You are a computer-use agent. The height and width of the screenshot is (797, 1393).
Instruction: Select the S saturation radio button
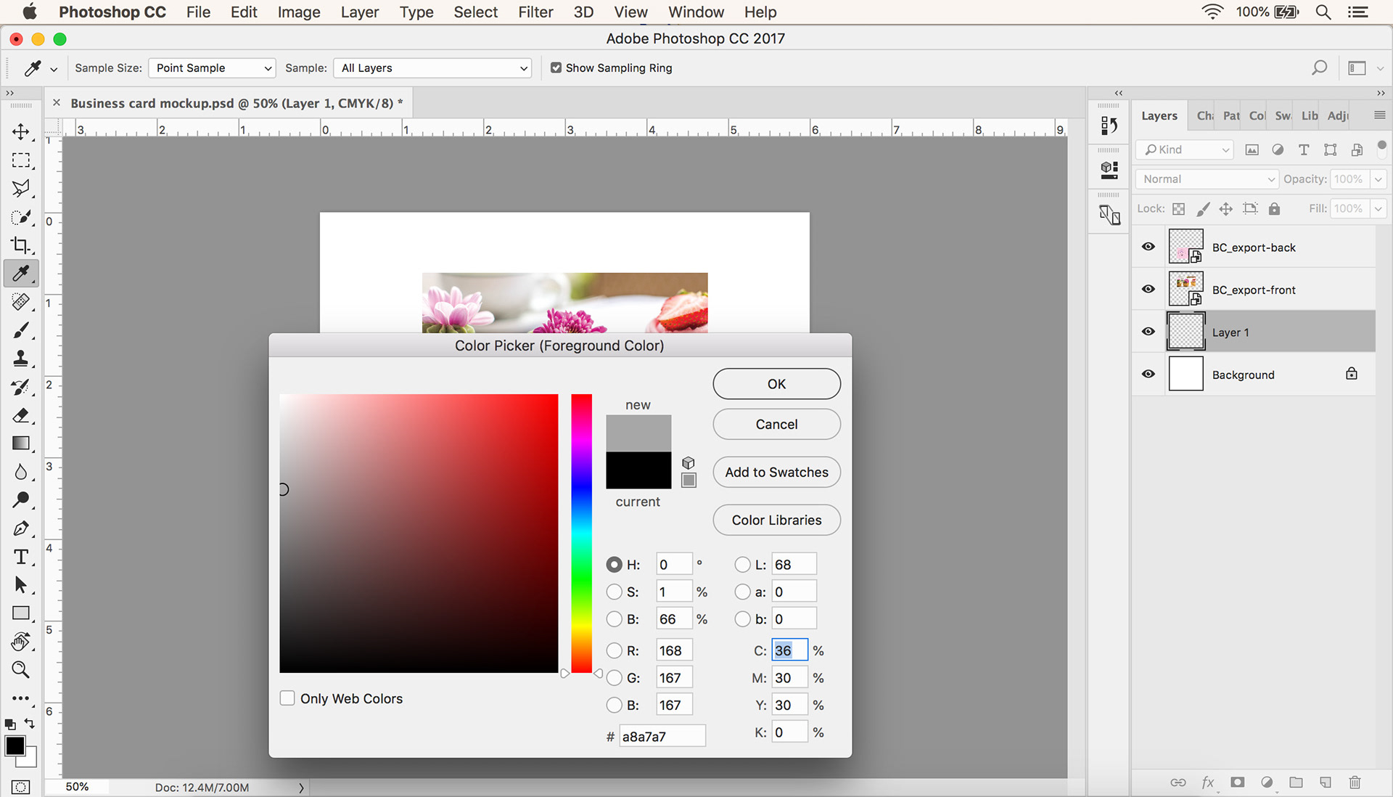point(614,592)
